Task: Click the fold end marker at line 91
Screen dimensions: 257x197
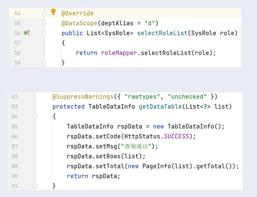Action: (35, 186)
